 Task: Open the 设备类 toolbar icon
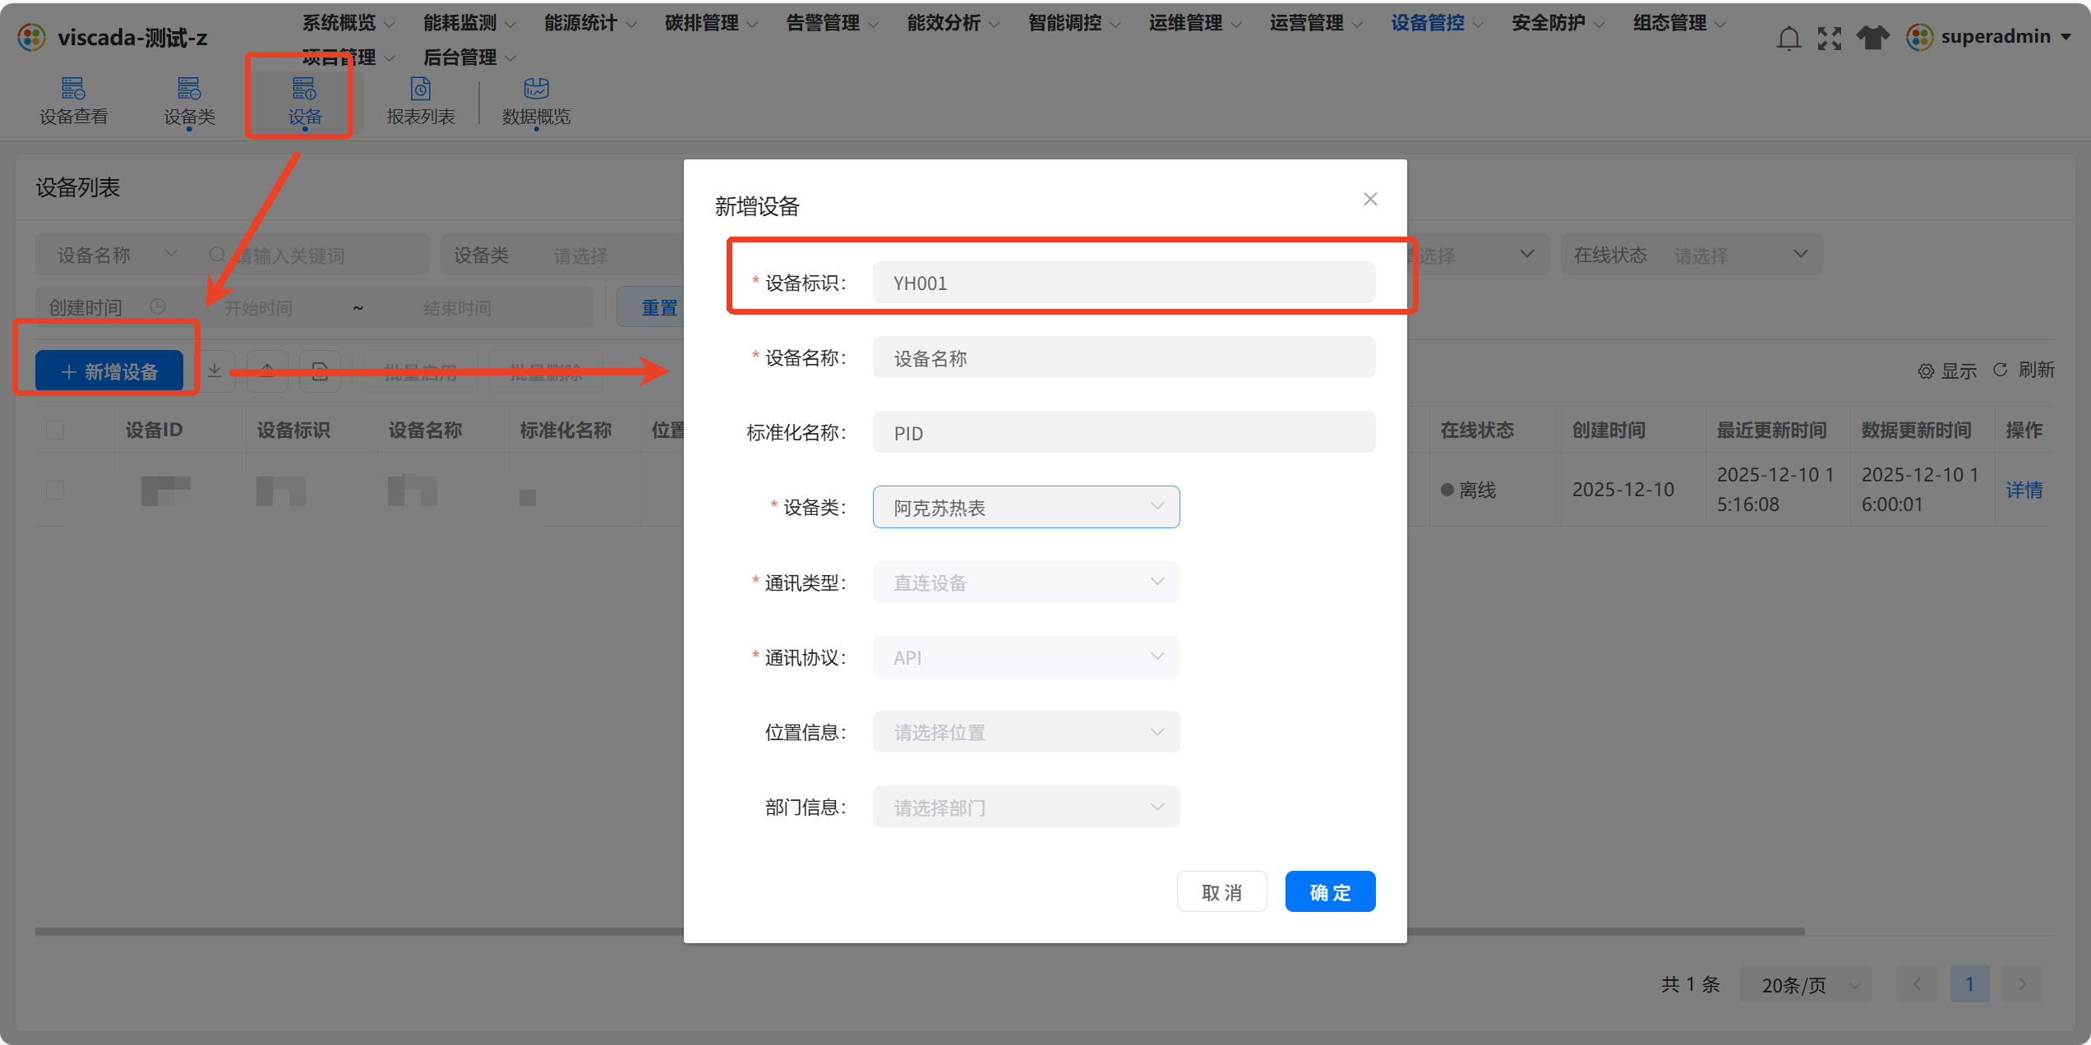click(189, 101)
